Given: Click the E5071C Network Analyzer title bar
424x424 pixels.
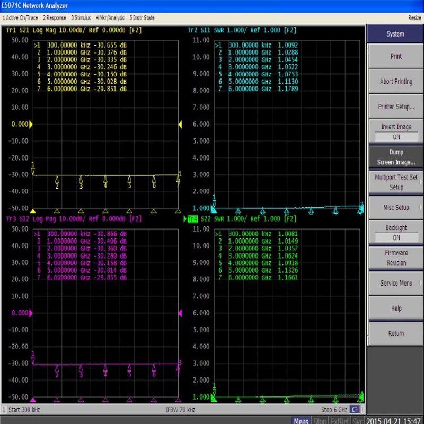Looking at the screenshot, I should [212, 6].
